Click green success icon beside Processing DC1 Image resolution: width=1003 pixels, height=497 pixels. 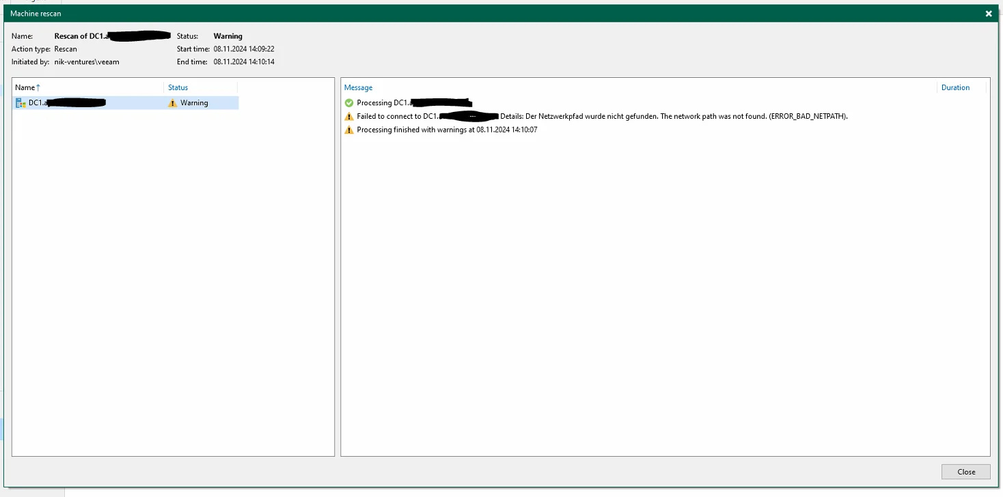(349, 103)
